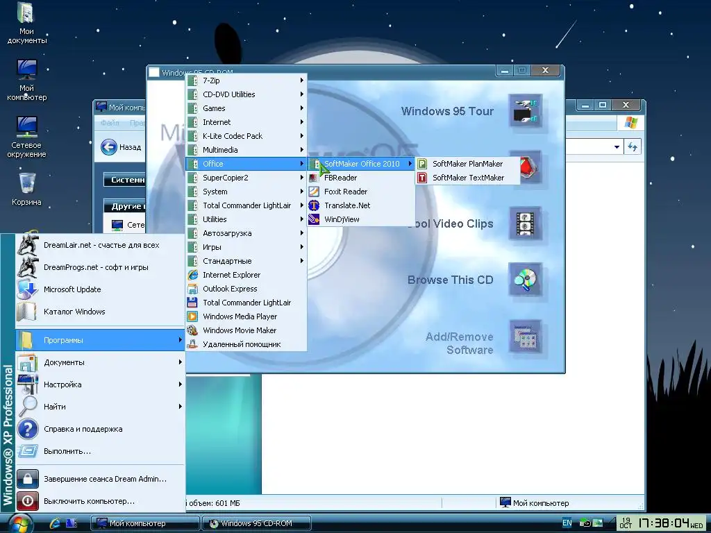Click the go arrow beside the address bar
Viewport: 711px width, 533px height.
(x=633, y=147)
